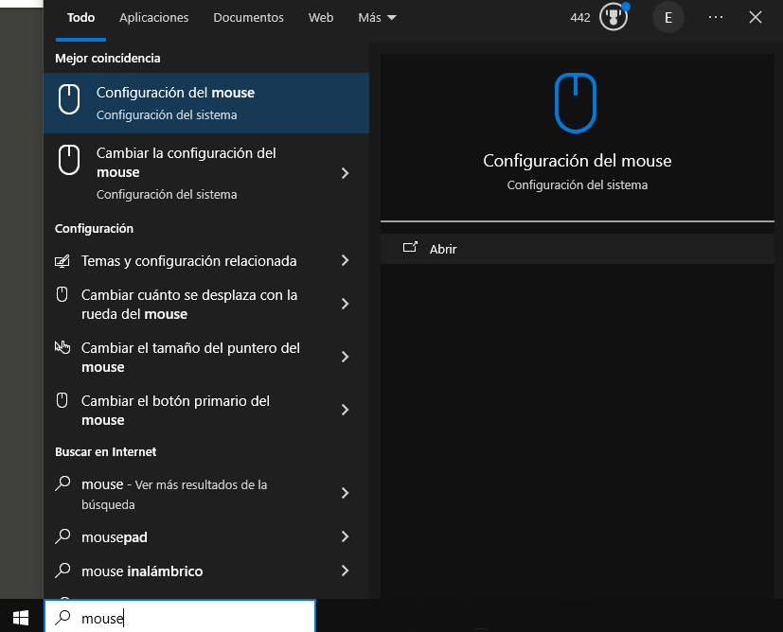The width and height of the screenshot is (783, 632).
Task: Click the pointer size hand icon
Action: [x=62, y=347]
